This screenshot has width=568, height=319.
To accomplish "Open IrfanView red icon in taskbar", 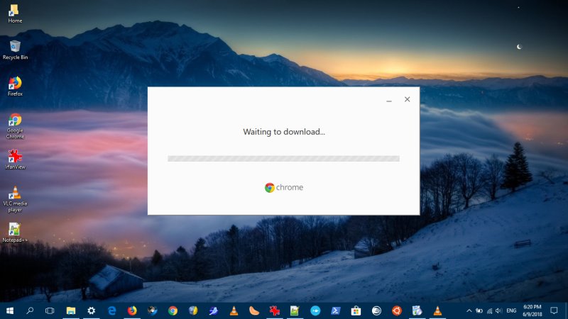I will (275, 310).
